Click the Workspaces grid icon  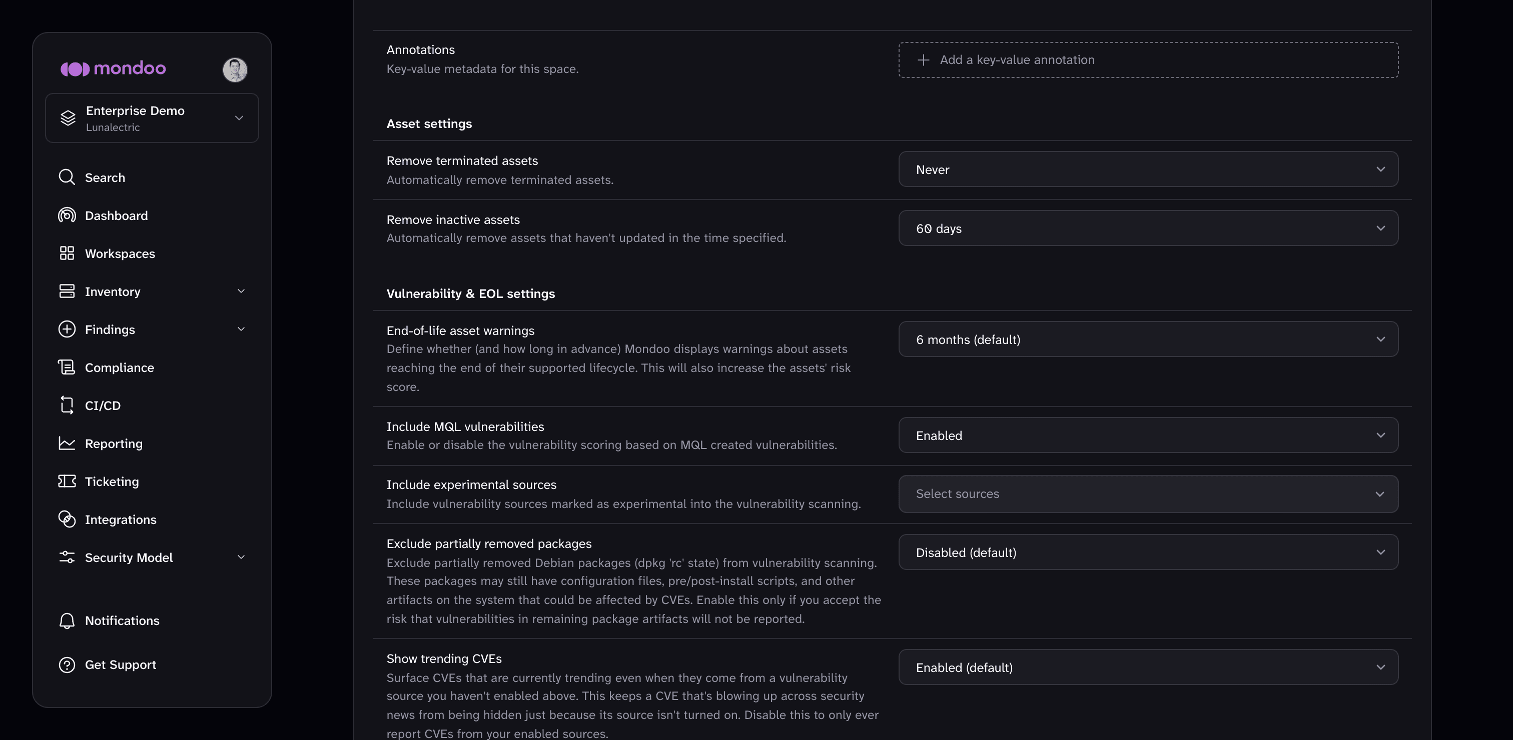pyautogui.click(x=67, y=253)
